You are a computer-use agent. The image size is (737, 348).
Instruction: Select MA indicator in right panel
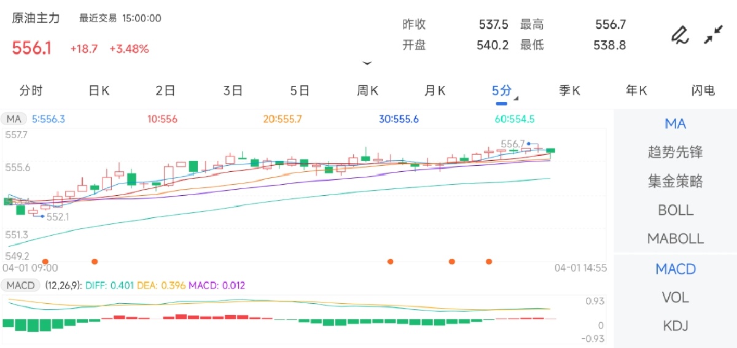tap(675, 124)
